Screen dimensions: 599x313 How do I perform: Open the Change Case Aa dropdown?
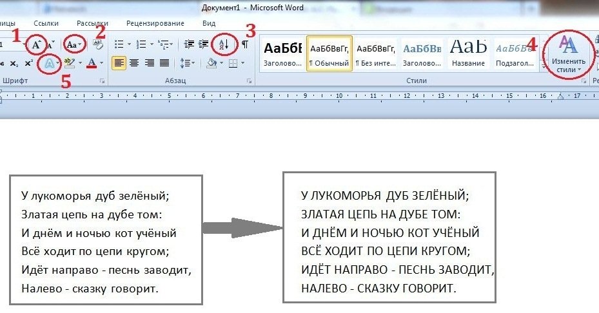pyautogui.click(x=74, y=44)
